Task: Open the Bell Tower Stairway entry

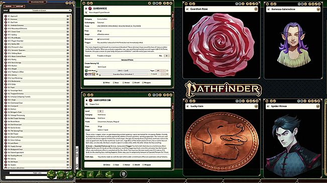Action: click(16, 118)
